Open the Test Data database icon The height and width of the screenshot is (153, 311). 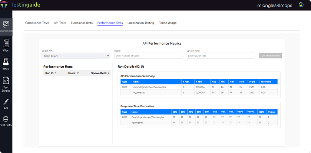(x=6, y=119)
